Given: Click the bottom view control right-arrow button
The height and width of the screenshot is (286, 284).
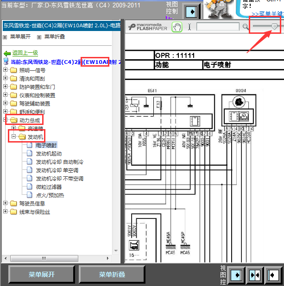Looking at the screenshot, I should click(237, 275).
